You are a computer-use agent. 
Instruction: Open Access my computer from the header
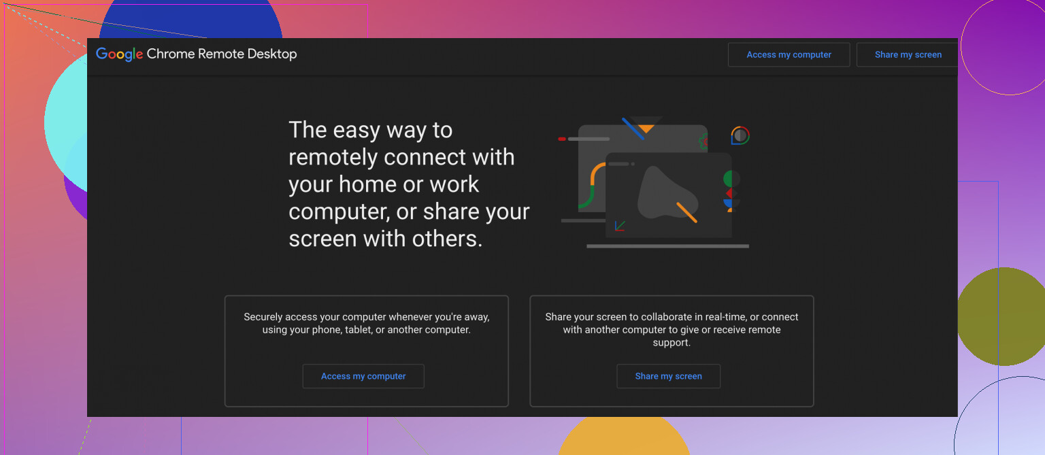coord(789,54)
